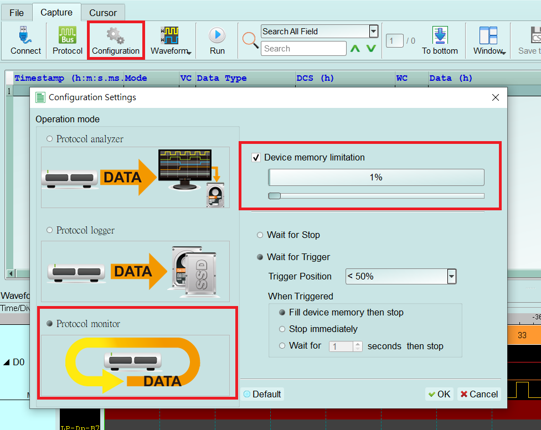Close the Configuration Settings dialog
This screenshot has height=430, width=541.
[496, 97]
